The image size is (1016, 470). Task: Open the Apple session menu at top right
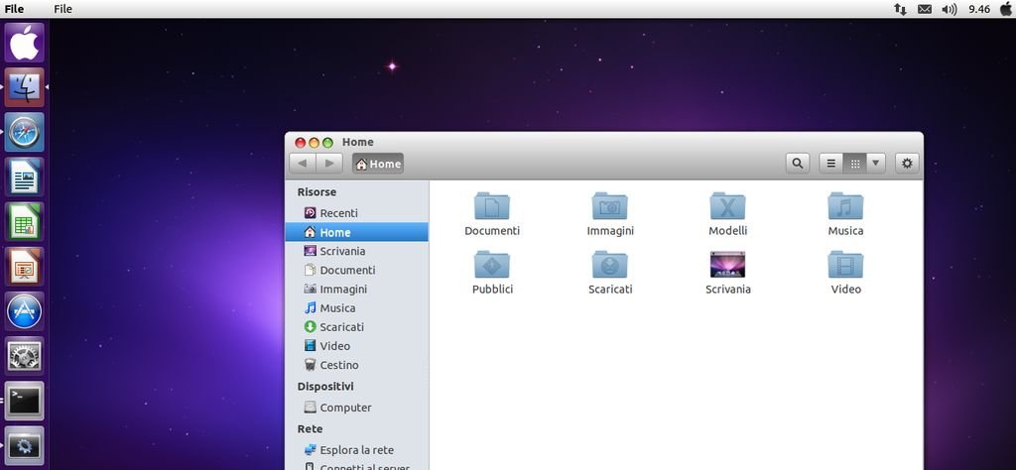1005,9
